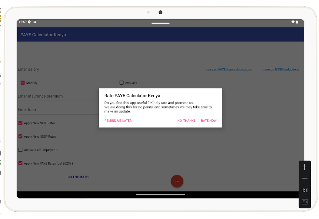Select RATE NOW in rating dialog
319x219 pixels.
pyautogui.click(x=209, y=121)
